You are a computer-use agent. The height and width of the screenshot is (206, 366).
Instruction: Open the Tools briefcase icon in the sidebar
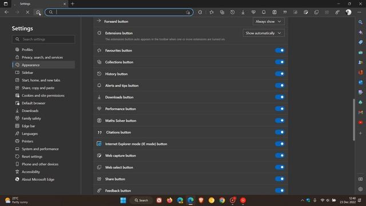pos(360,52)
